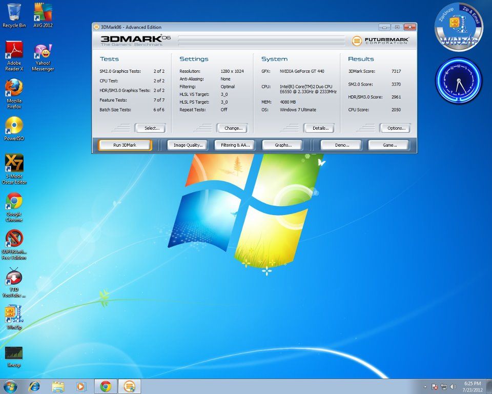Open the Action Center flag icon

click(x=435, y=387)
